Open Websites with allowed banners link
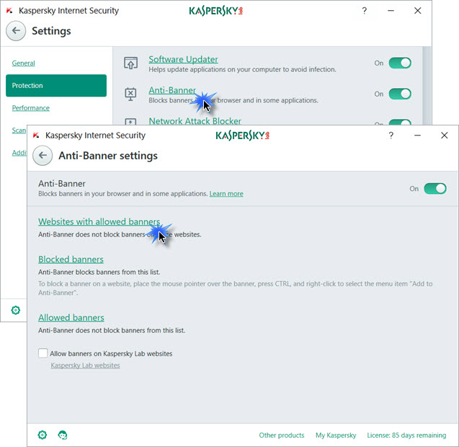 99,222
